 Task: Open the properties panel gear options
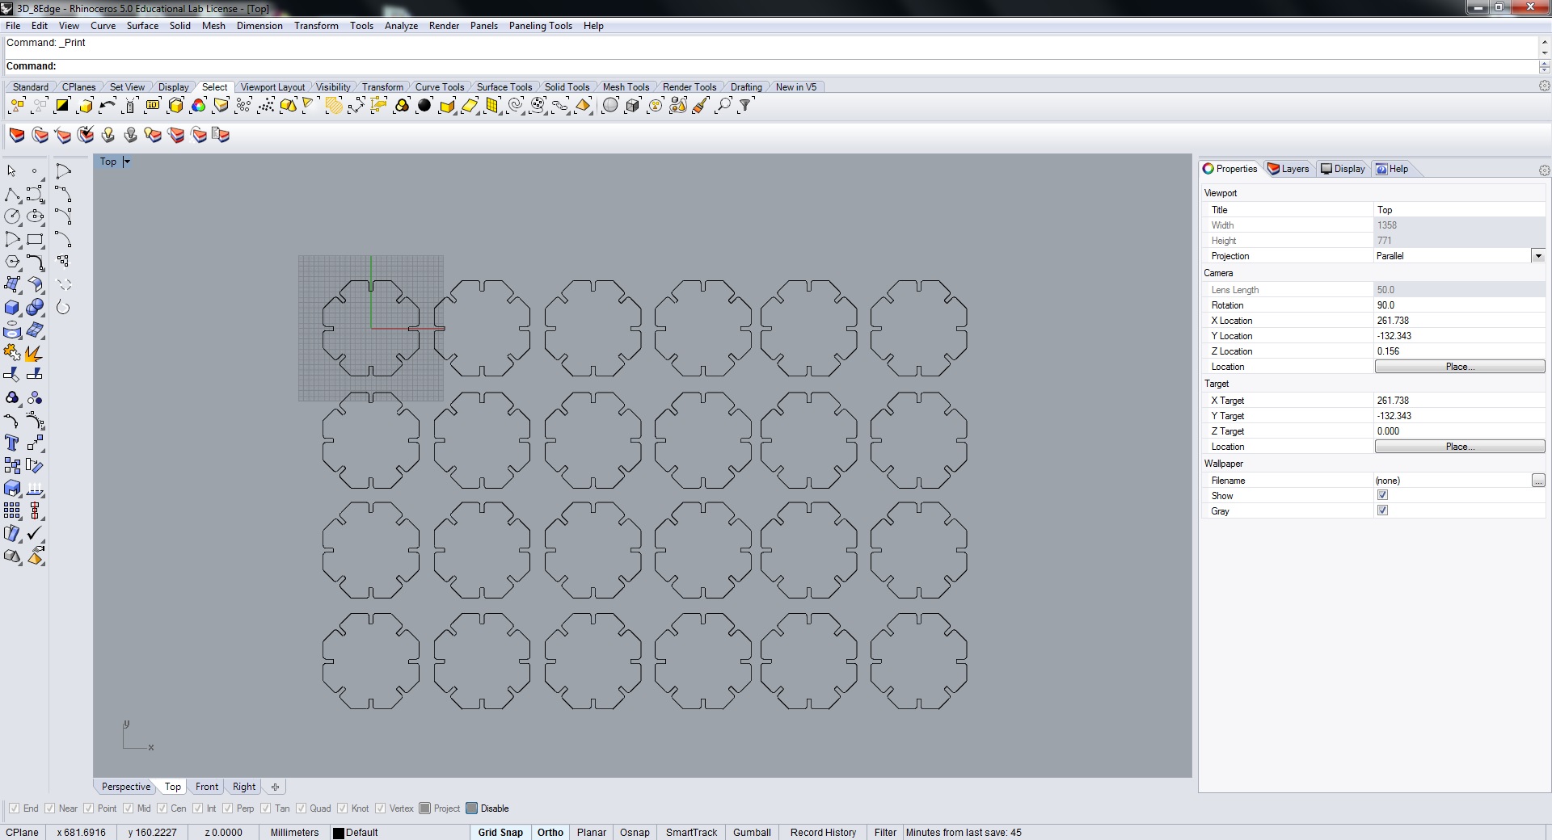[x=1544, y=170]
